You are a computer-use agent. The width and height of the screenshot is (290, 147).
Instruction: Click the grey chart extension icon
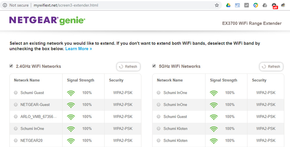pos(246,5)
